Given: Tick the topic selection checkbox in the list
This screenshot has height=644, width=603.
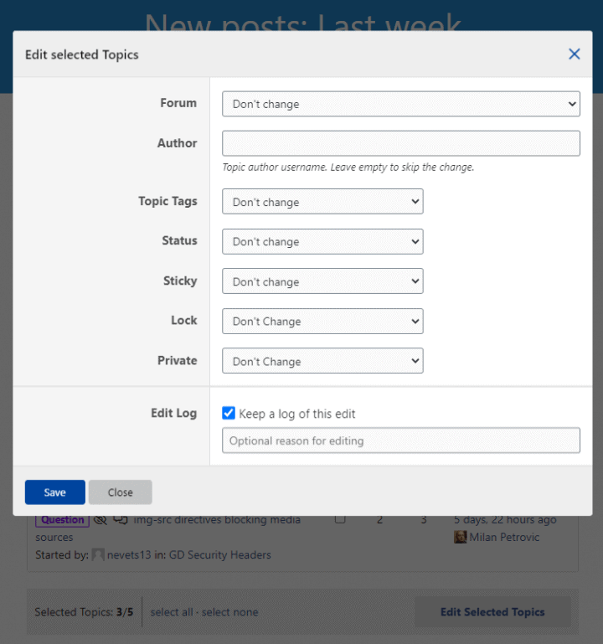Looking at the screenshot, I should pyautogui.click(x=340, y=519).
